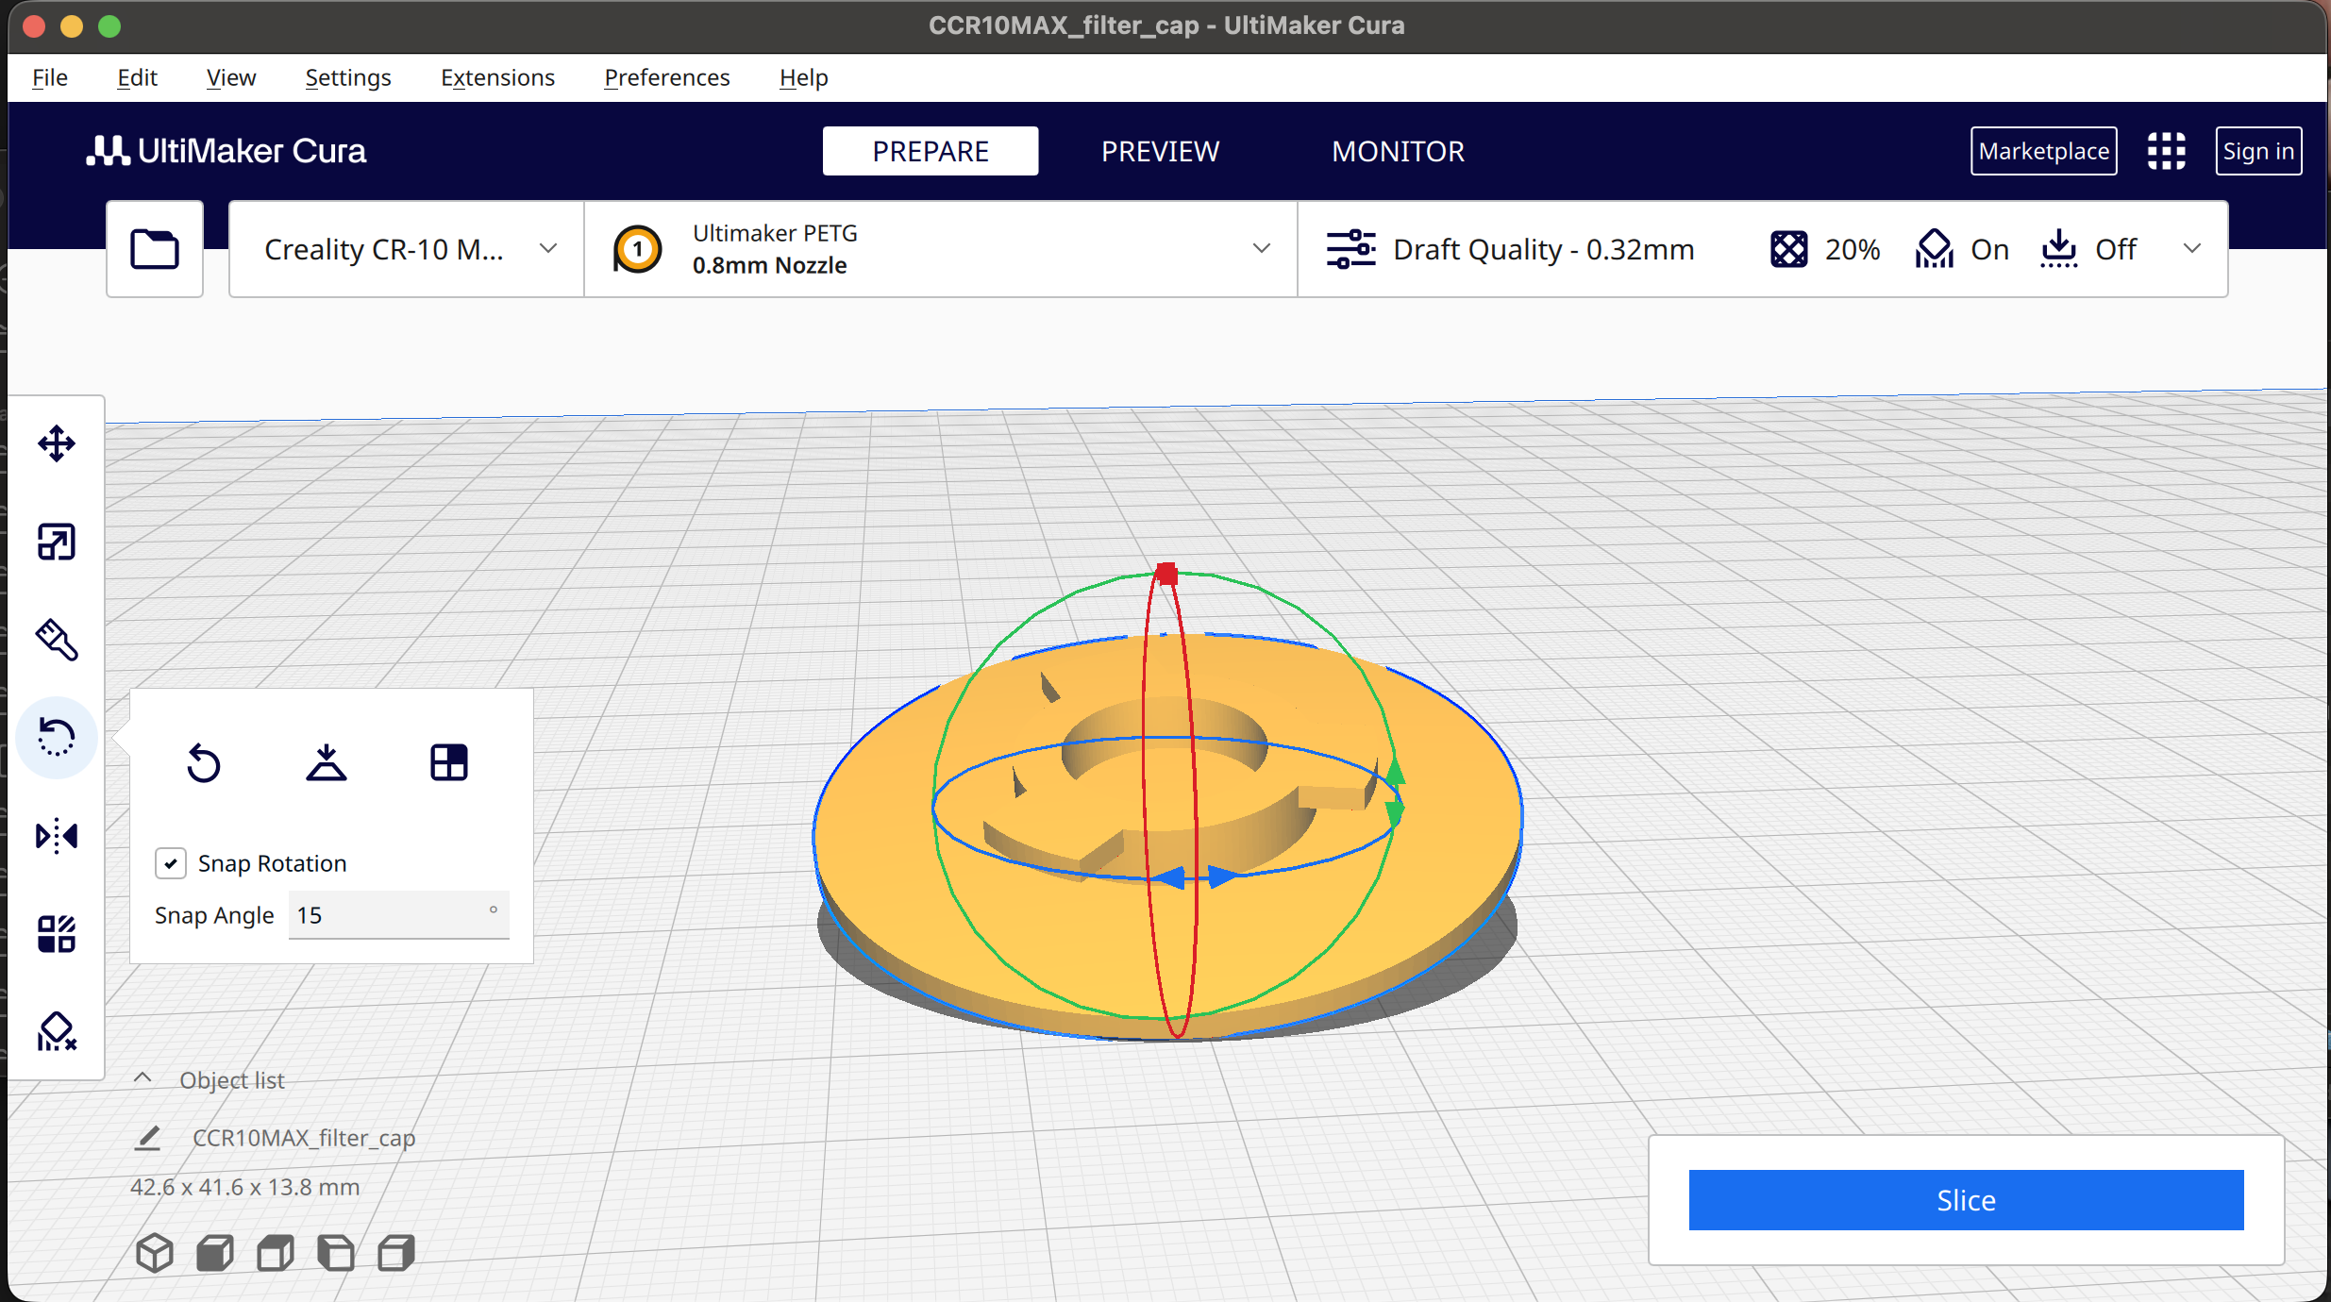Viewport: 2331px width, 1302px height.
Task: Select the Move tool
Action: 57,443
